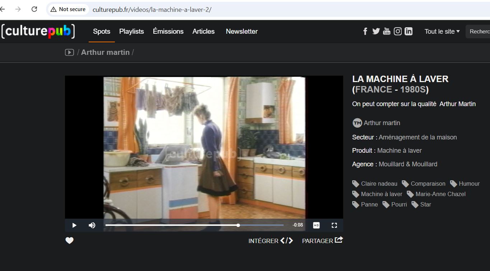Open the Tout le site dropdown
The width and height of the screenshot is (490, 271).
click(x=442, y=32)
